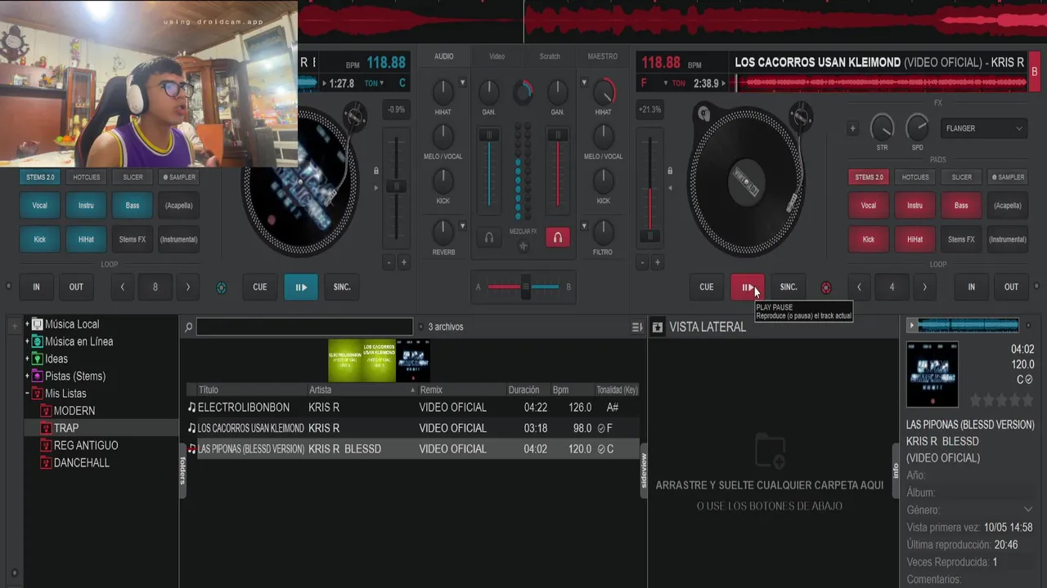Halve left deck loop length arrow
1047x588 pixels.
[123, 287]
